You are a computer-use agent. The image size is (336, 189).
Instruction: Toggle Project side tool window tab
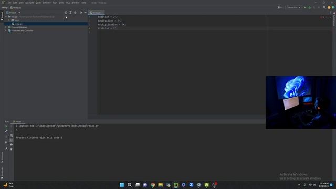click(x=2, y=16)
